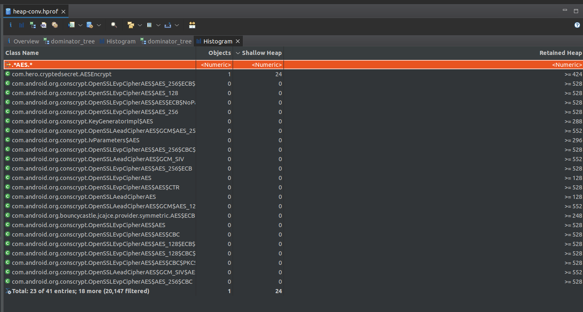583x312 pixels.
Task: Click the export toolbar icon
Action: tap(169, 25)
